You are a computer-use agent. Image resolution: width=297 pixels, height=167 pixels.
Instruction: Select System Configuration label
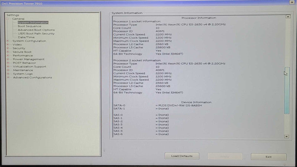point(29,41)
